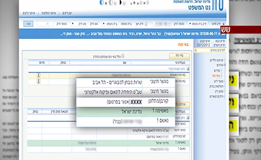Collapse the גורמים tree node
Image resolution: width=261 pixels, height=160 pixels.
pyautogui.click(x=225, y=65)
